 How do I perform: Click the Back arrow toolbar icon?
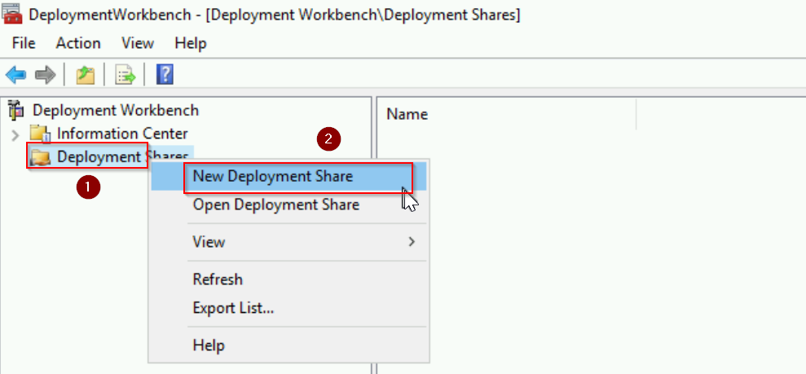pos(16,76)
